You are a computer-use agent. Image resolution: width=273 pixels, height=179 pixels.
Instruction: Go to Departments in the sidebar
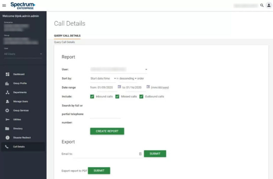point(23,93)
